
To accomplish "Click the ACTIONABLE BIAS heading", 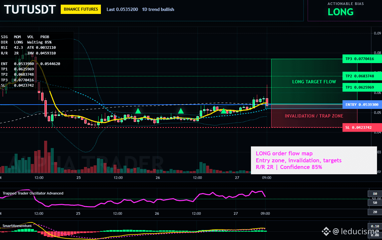I will pos(345,4).
